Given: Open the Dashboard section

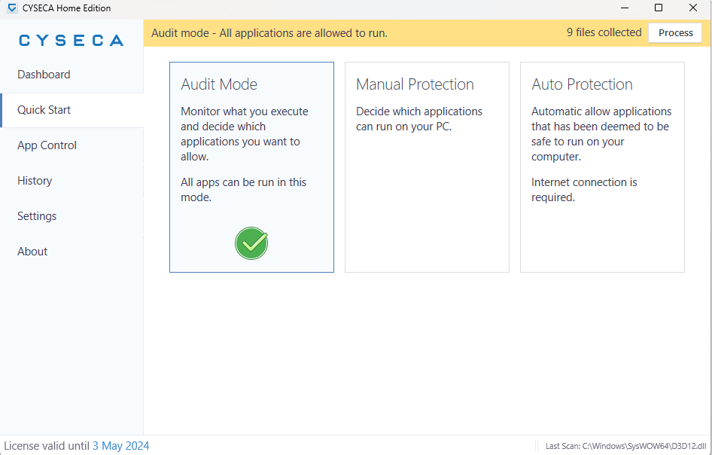Looking at the screenshot, I should [72, 75].
